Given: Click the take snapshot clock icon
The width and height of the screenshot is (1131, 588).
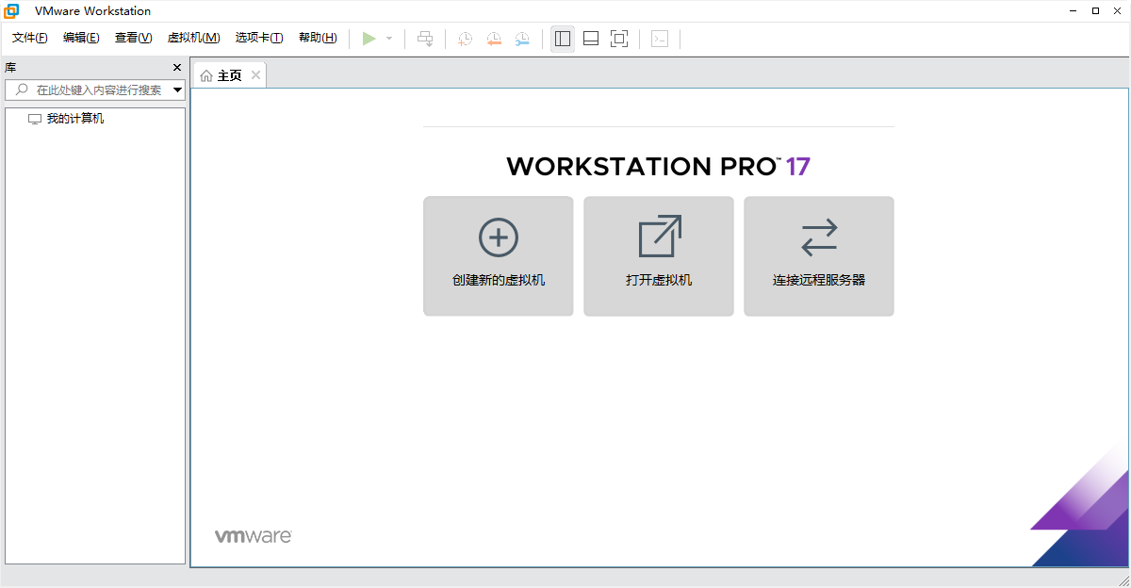Looking at the screenshot, I should (466, 39).
